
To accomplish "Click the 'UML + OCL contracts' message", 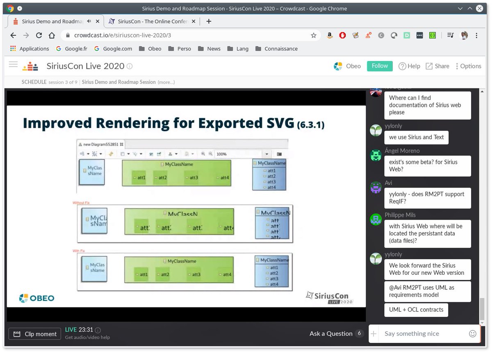I will (416, 310).
